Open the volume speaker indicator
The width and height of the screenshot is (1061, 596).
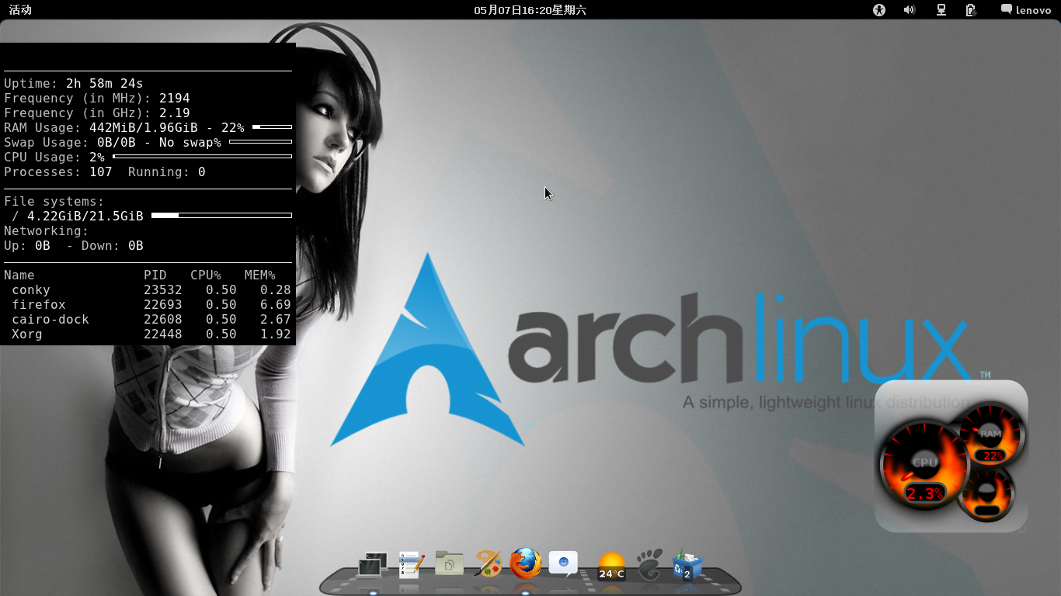(x=910, y=10)
